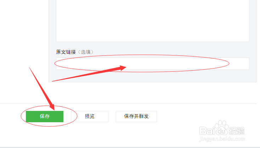This screenshot has width=260, height=148.
Task: Click the 经验 characters in the watermark
Action: click(x=237, y=131)
